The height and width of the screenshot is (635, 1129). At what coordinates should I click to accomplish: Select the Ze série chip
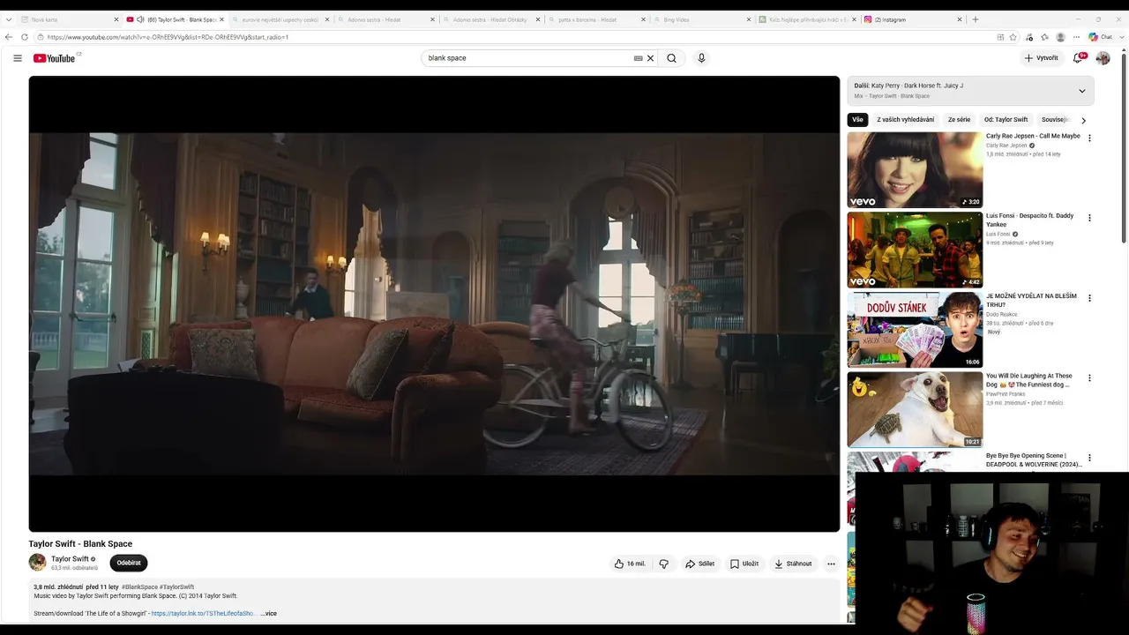(959, 120)
